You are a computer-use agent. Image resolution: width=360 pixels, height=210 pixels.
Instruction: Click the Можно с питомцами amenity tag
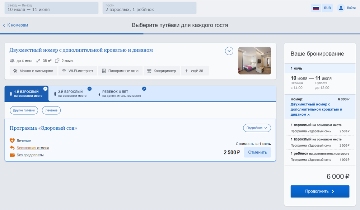click(33, 71)
